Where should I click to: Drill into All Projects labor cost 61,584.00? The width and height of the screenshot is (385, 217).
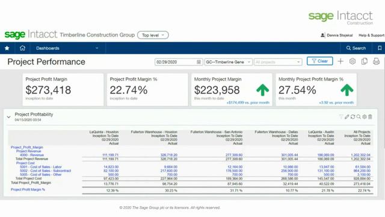click(x=363, y=167)
